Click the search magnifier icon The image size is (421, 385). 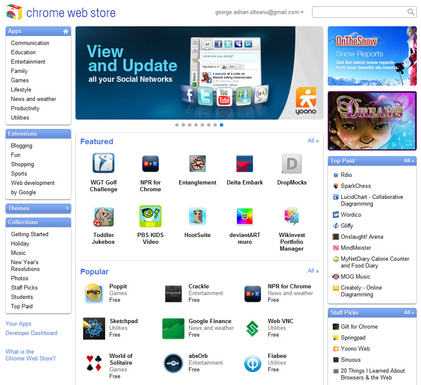click(x=410, y=12)
